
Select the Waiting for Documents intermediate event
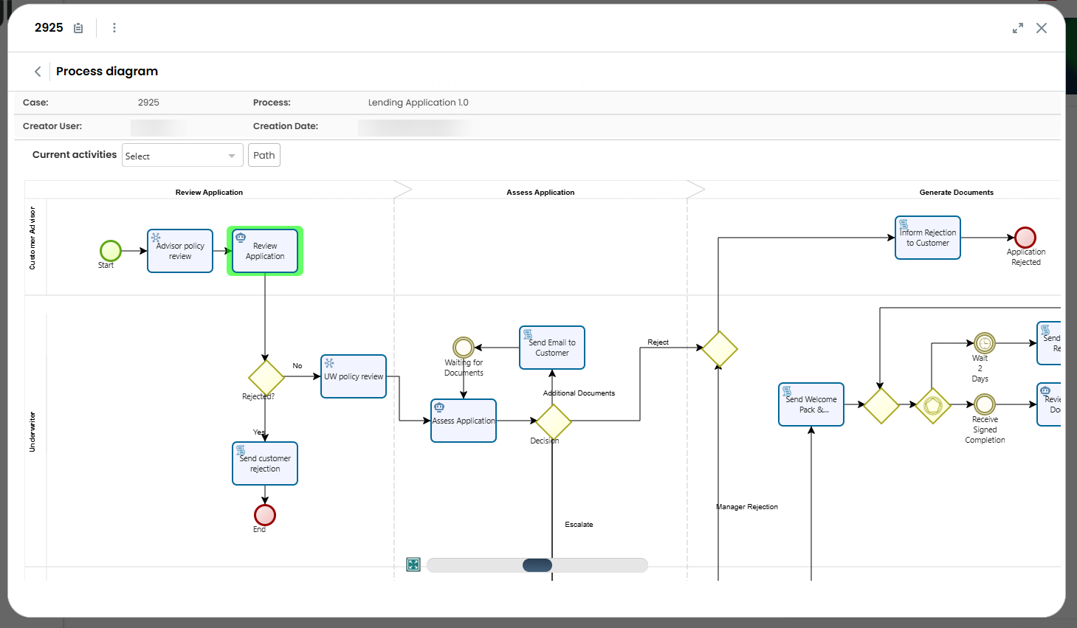point(463,347)
